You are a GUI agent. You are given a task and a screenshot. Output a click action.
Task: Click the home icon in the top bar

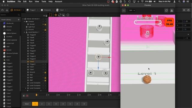point(2,10)
